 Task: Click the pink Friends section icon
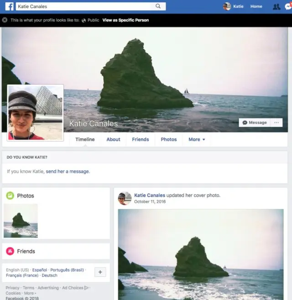10,251
